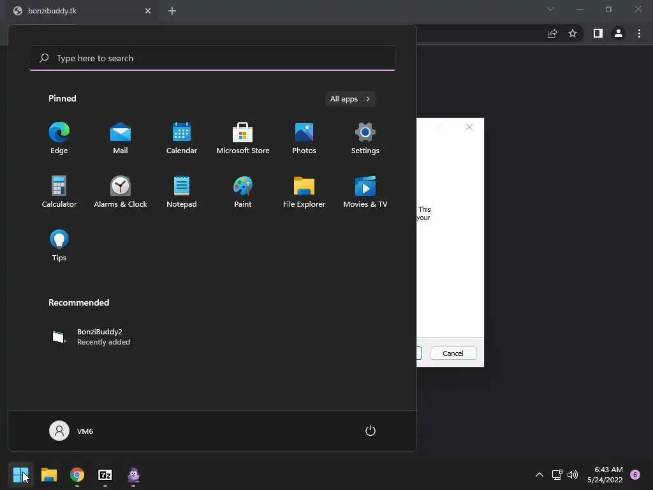
Task: Launch Movies & TV
Action: 365,191
